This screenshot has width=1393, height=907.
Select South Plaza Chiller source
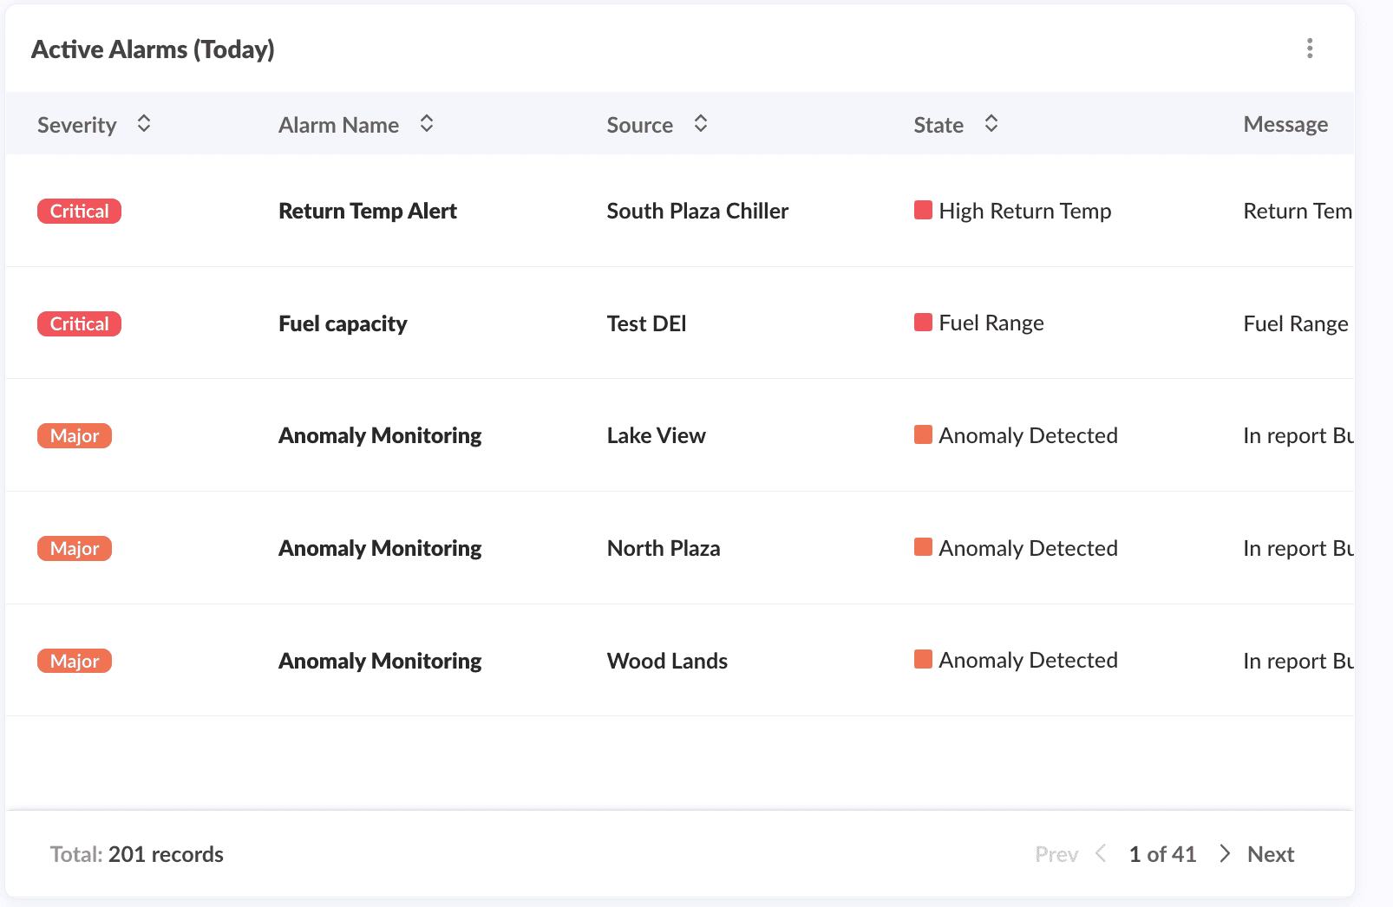tap(697, 211)
